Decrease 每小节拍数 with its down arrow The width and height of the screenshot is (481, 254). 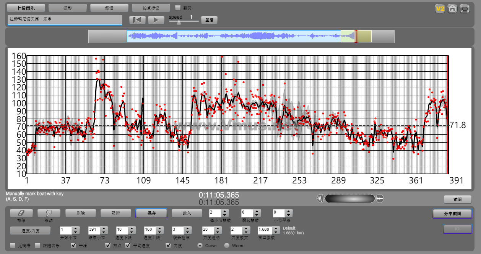(225, 215)
